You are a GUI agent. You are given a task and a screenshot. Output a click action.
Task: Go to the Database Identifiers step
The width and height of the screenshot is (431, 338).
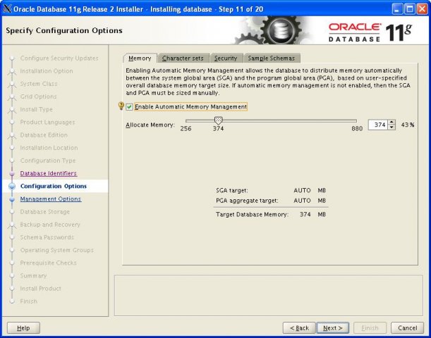[x=49, y=173]
